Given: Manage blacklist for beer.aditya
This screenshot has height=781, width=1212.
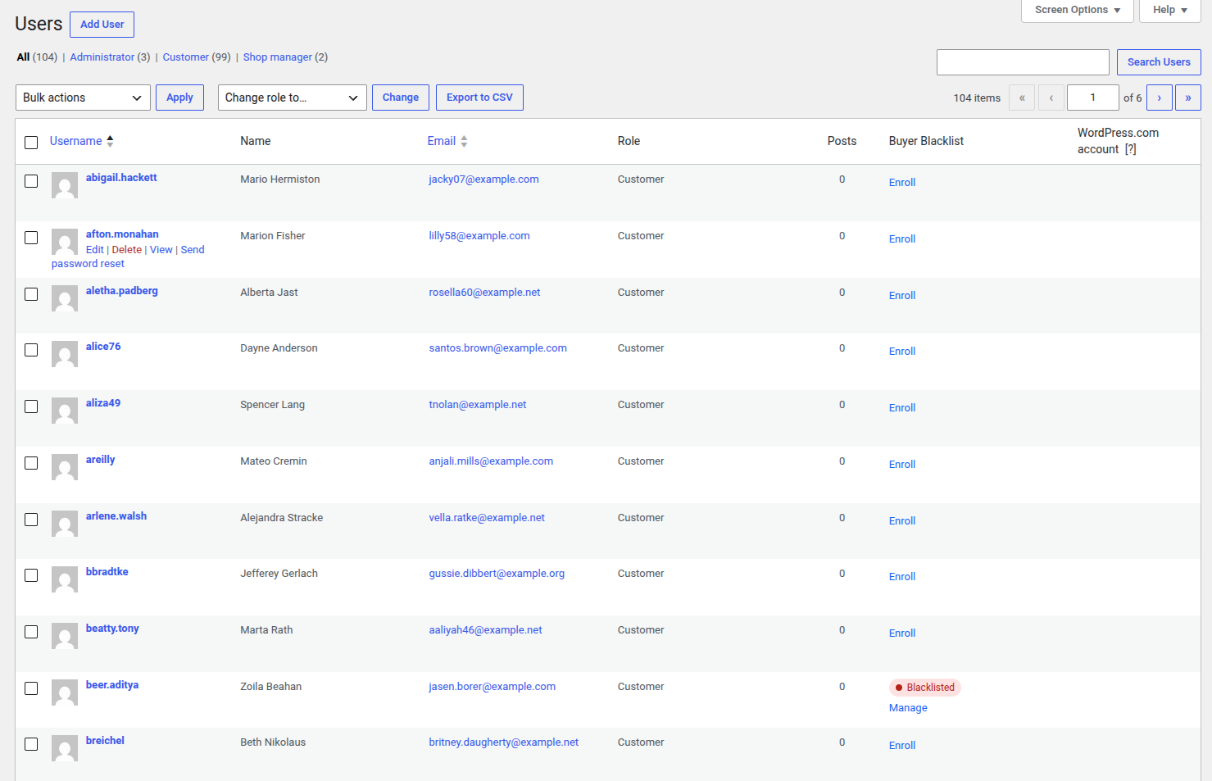Looking at the screenshot, I should (908, 707).
